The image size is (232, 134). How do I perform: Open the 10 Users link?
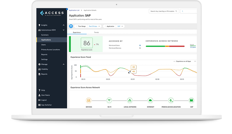click(193, 47)
